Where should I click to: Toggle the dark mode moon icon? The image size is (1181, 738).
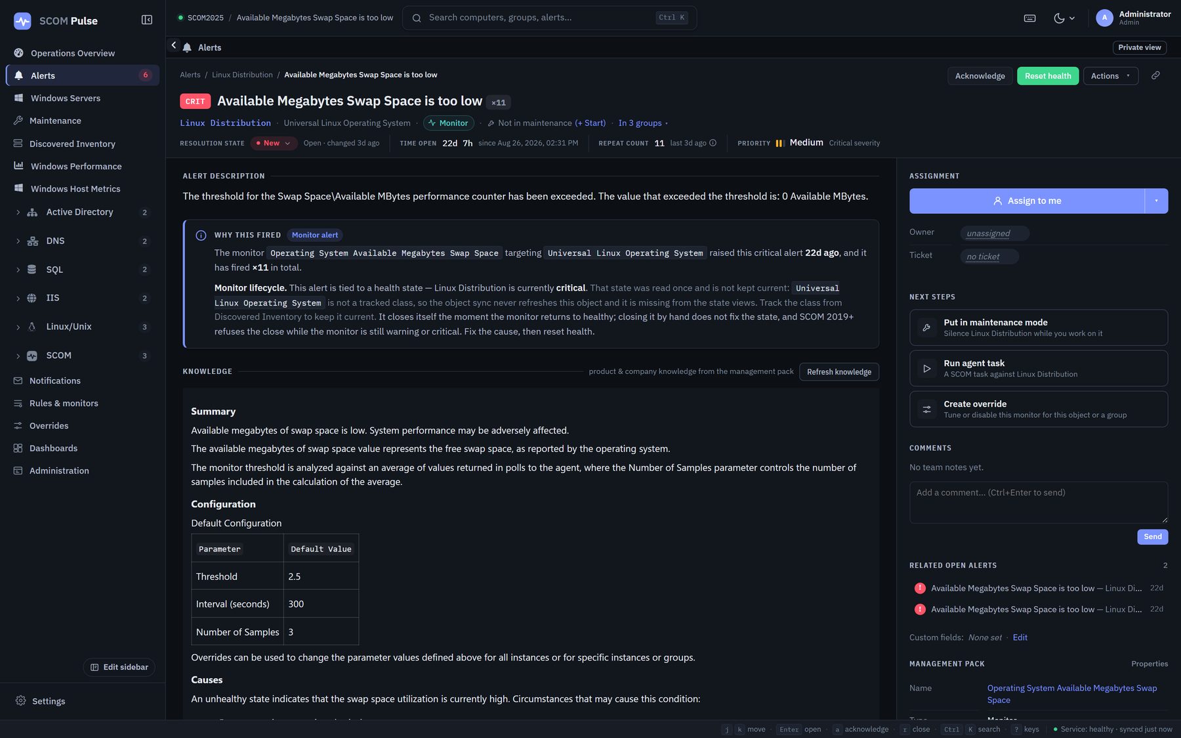coord(1059,18)
